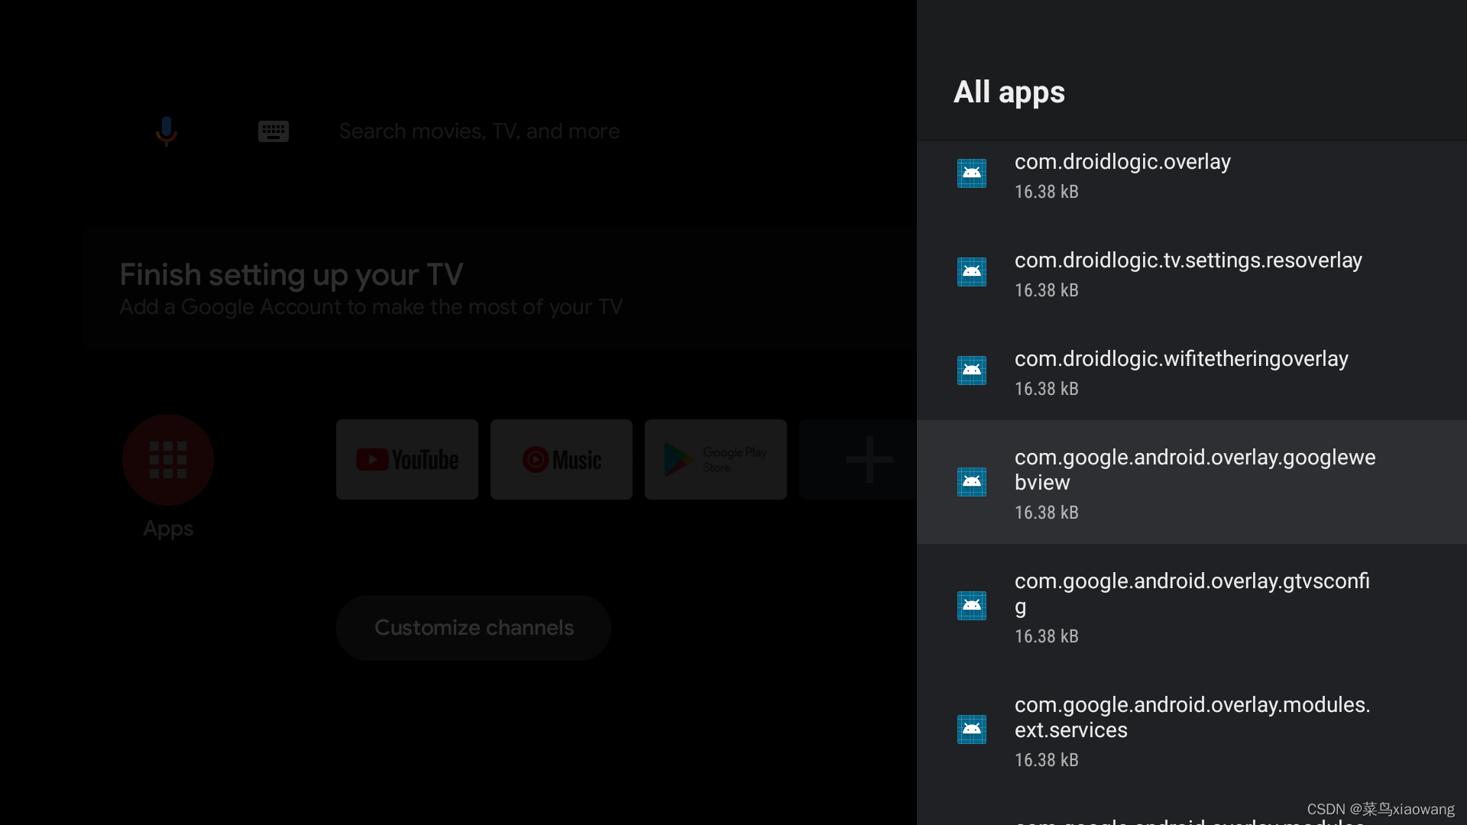This screenshot has width=1467, height=825.
Task: Click the googlewebview overlay Android icon
Action: (x=971, y=482)
